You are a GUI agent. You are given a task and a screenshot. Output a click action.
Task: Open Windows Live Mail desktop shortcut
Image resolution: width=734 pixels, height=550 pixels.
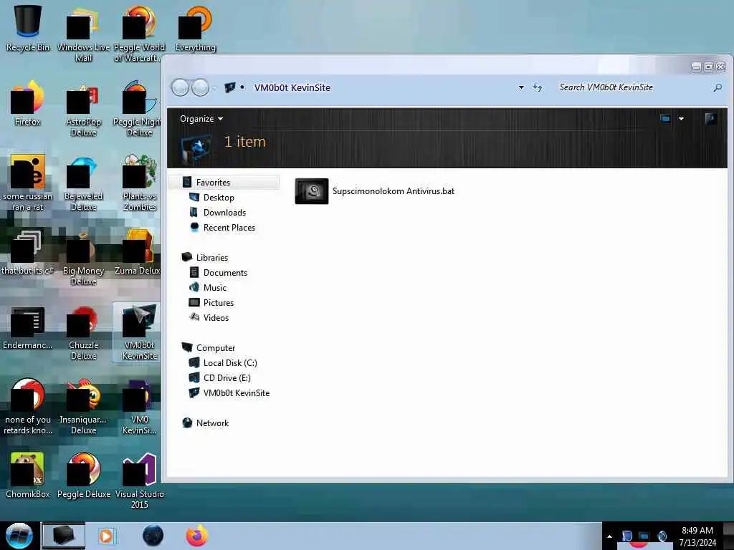click(83, 33)
